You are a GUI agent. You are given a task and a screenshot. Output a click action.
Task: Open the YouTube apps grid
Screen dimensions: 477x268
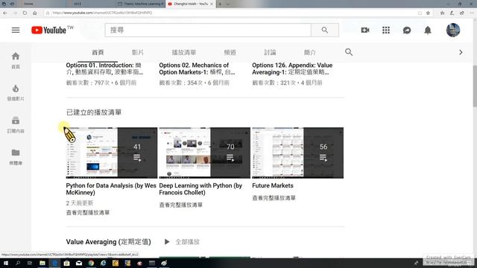pyautogui.click(x=386, y=30)
